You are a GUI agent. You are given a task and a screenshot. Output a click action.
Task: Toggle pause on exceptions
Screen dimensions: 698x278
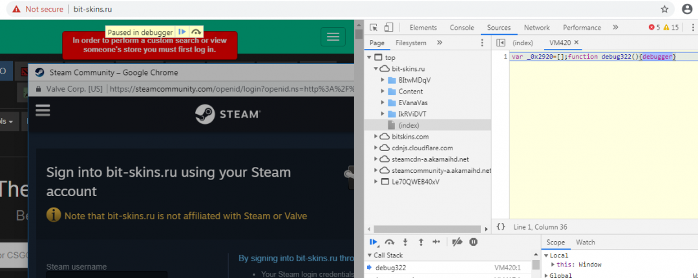click(x=474, y=242)
